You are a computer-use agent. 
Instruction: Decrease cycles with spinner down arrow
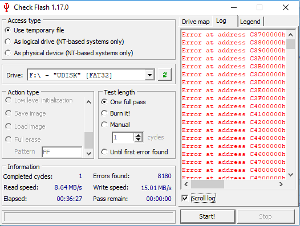[x=138, y=140]
